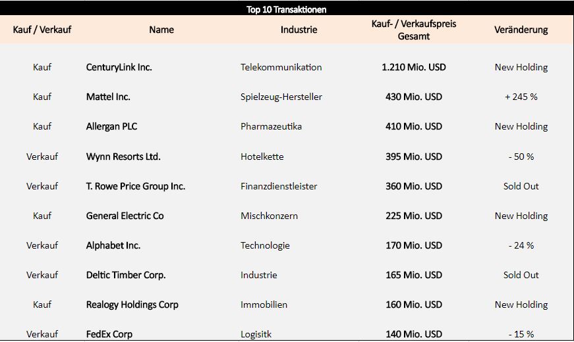
Task: Select the + 245 % change value
Action: click(x=521, y=97)
